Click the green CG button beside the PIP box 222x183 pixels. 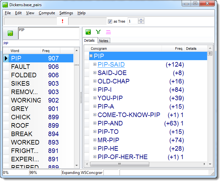click(x=10, y=33)
